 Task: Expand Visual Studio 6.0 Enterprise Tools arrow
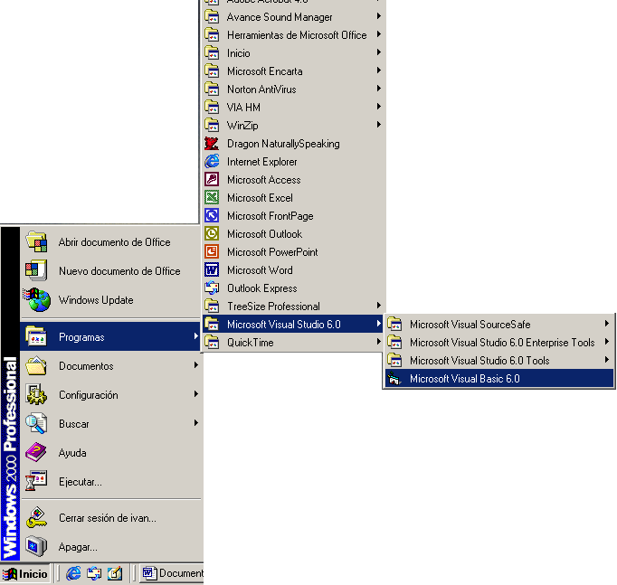[x=607, y=342]
